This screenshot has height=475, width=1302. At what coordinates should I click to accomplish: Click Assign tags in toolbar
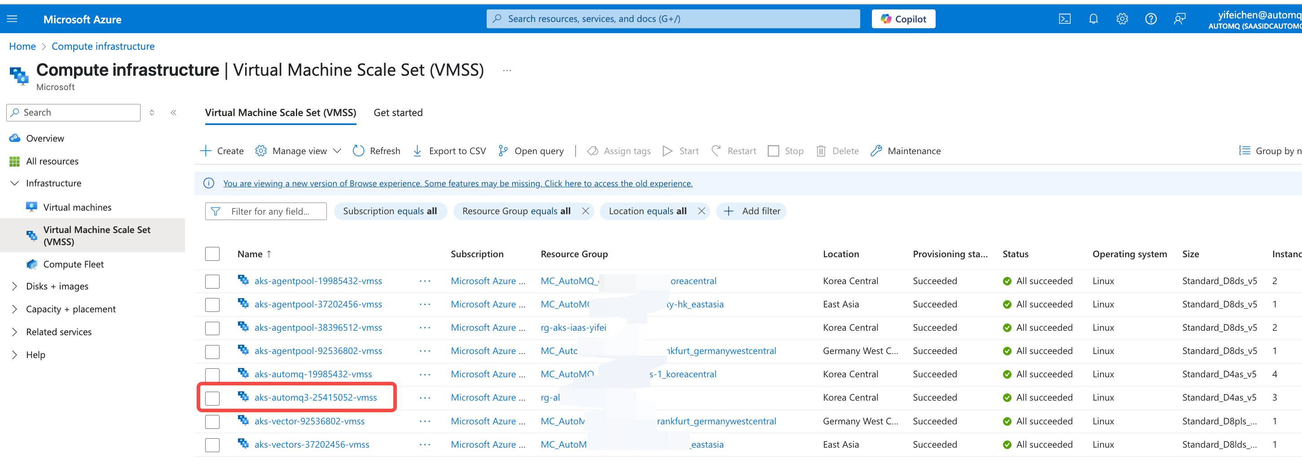(x=619, y=151)
